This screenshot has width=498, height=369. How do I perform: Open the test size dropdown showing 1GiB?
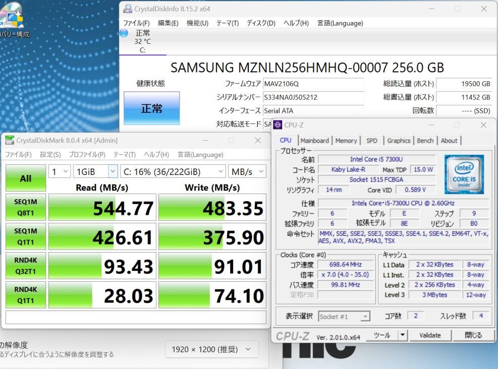pyautogui.click(x=95, y=172)
